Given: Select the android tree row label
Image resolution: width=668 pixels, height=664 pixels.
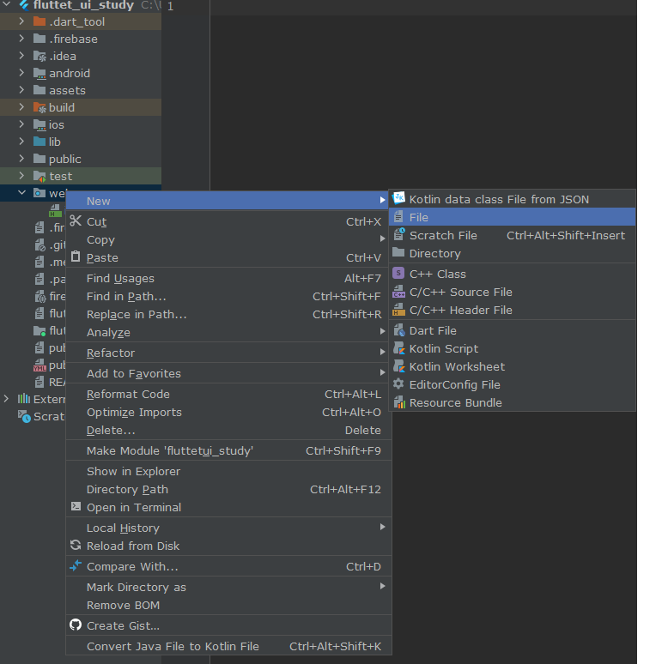Looking at the screenshot, I should (70, 73).
